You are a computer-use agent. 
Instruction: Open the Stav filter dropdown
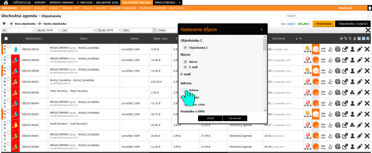[154, 30]
